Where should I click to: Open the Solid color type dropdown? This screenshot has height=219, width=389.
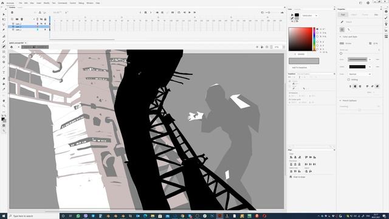pyautogui.click(x=309, y=16)
